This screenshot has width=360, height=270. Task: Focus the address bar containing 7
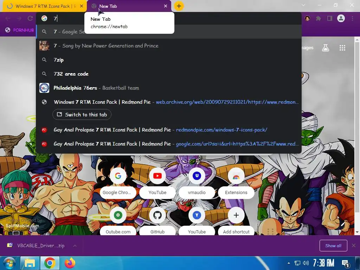168,18
